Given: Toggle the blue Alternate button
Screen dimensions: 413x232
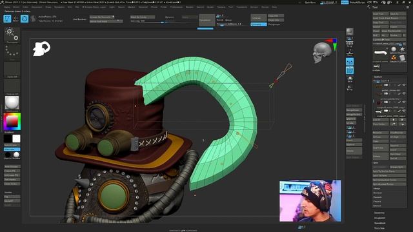Looking at the screenshot, I should 12,150.
